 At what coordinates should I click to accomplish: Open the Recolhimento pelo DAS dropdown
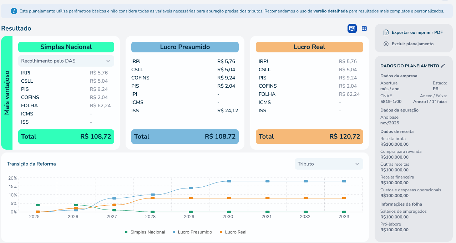point(66,61)
